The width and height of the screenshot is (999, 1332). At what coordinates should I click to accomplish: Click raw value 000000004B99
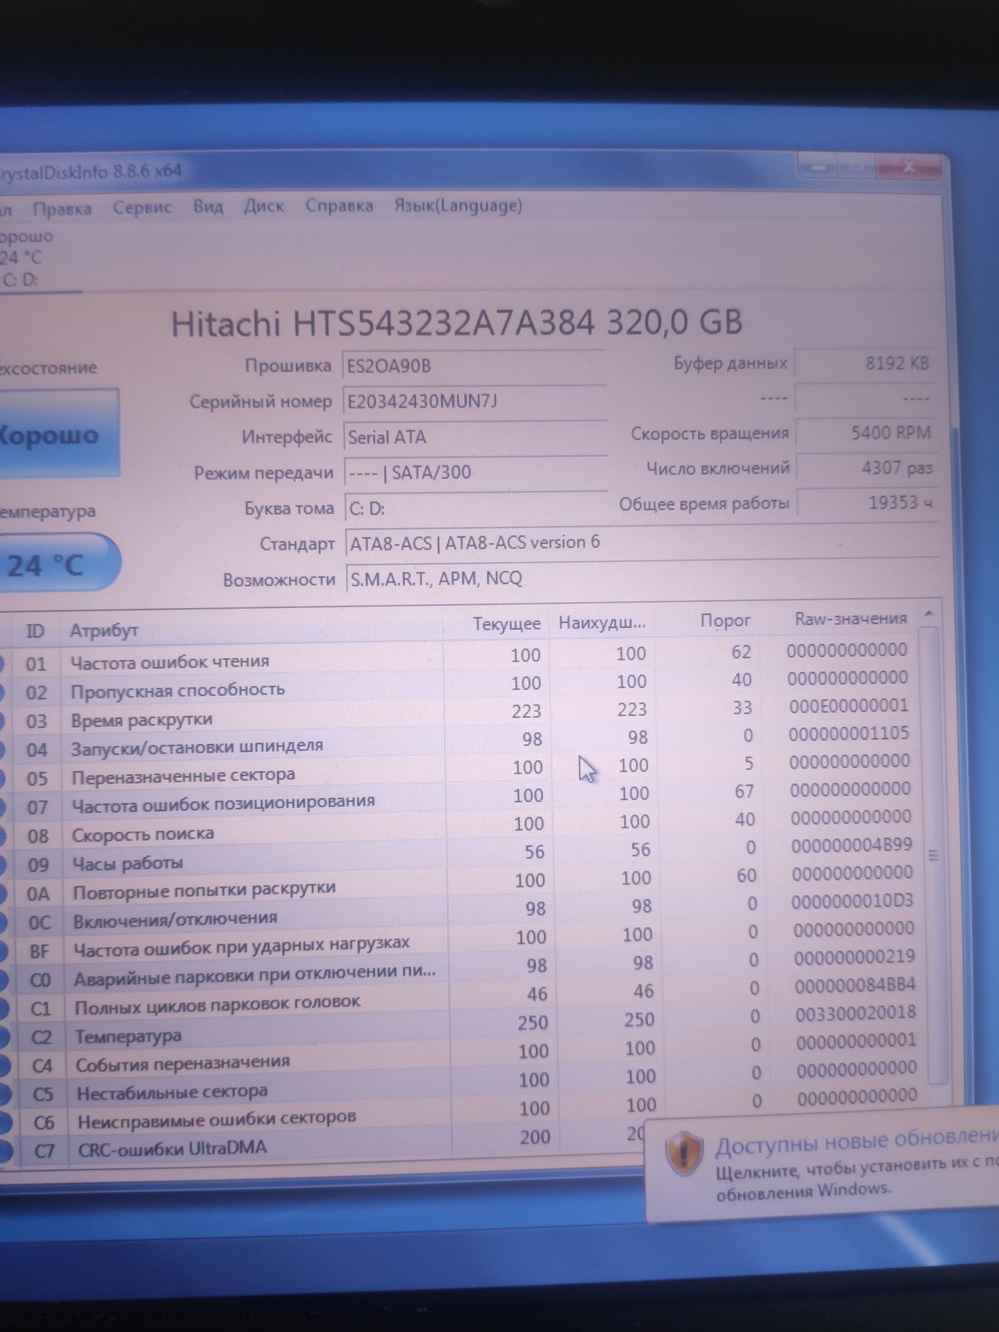(x=852, y=845)
